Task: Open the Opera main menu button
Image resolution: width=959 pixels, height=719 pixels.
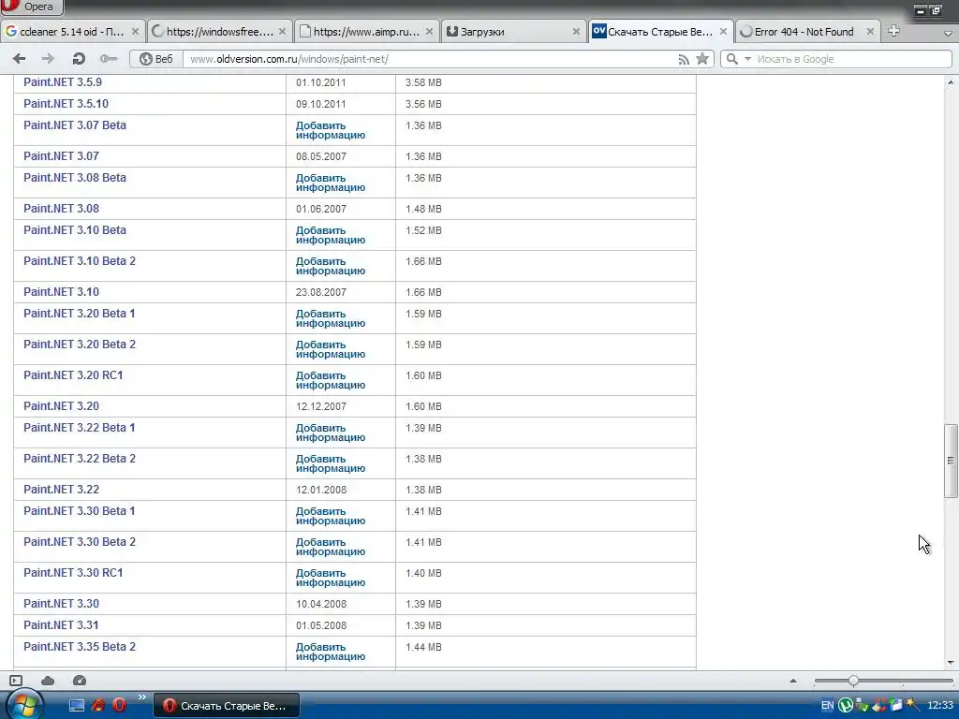Action: (x=31, y=7)
